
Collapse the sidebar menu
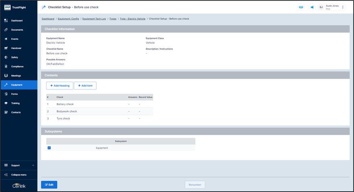[19, 175]
